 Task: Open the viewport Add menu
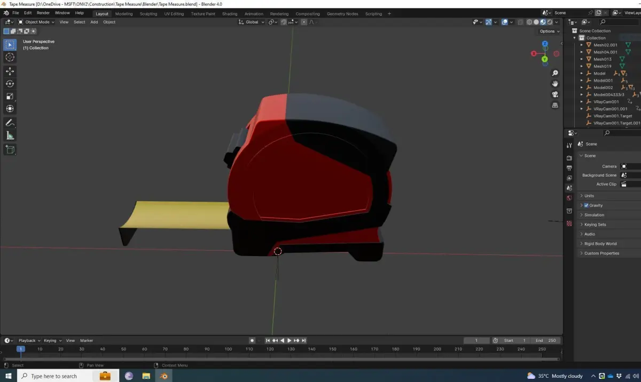pyautogui.click(x=94, y=22)
